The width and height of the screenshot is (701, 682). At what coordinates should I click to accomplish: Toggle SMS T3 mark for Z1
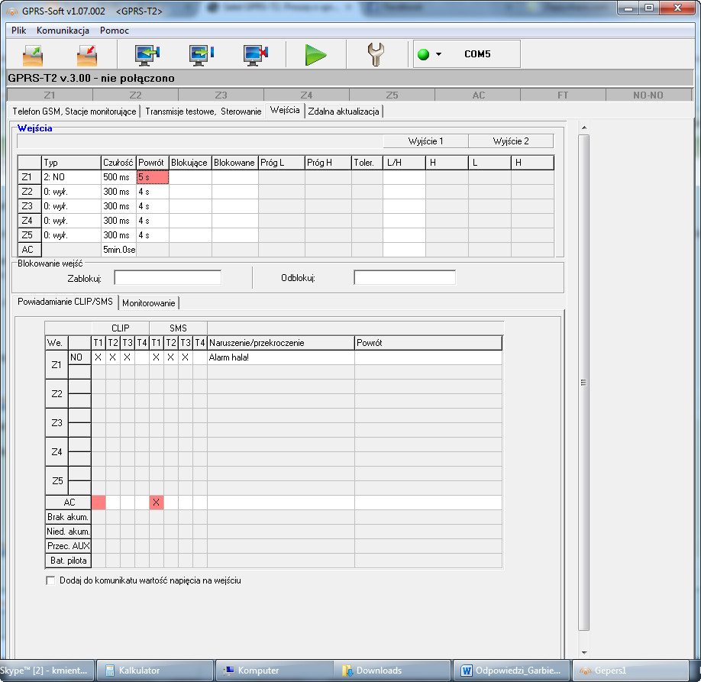[x=185, y=357]
